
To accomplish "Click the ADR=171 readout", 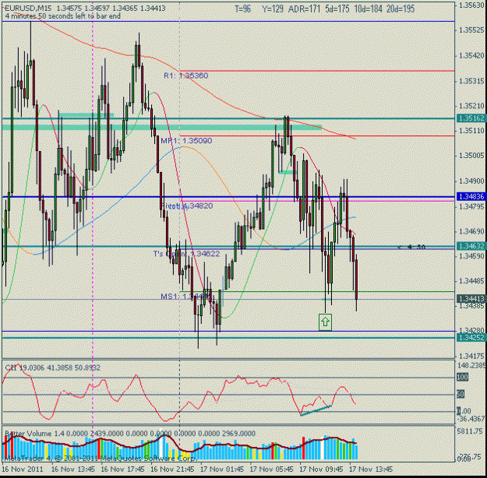I will pos(304,9).
